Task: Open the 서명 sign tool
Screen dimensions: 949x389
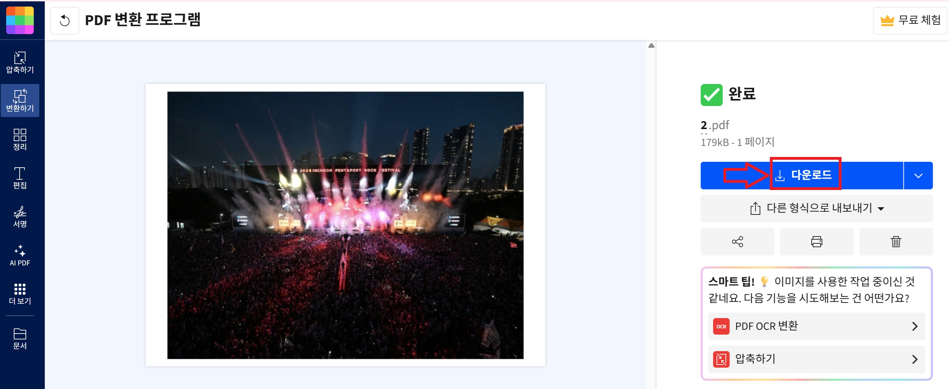Action: 20,217
